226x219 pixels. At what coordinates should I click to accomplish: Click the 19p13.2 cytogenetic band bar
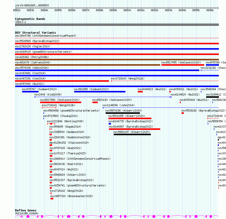pos(117,25)
